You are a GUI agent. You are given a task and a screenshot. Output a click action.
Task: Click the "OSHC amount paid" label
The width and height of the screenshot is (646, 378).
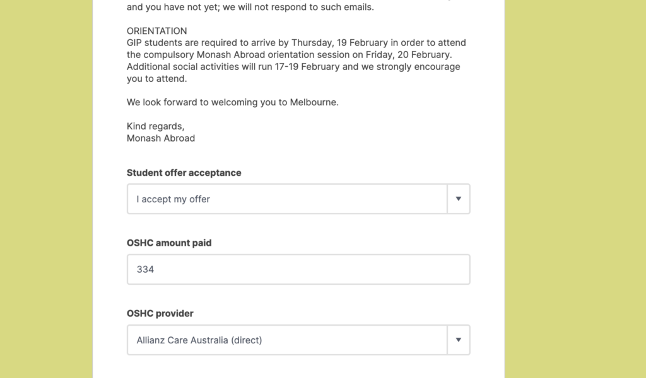[x=169, y=243]
